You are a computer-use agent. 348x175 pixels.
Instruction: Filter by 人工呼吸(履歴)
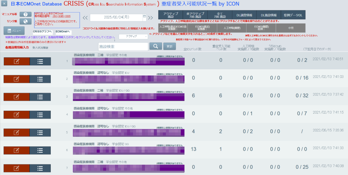[232, 28]
